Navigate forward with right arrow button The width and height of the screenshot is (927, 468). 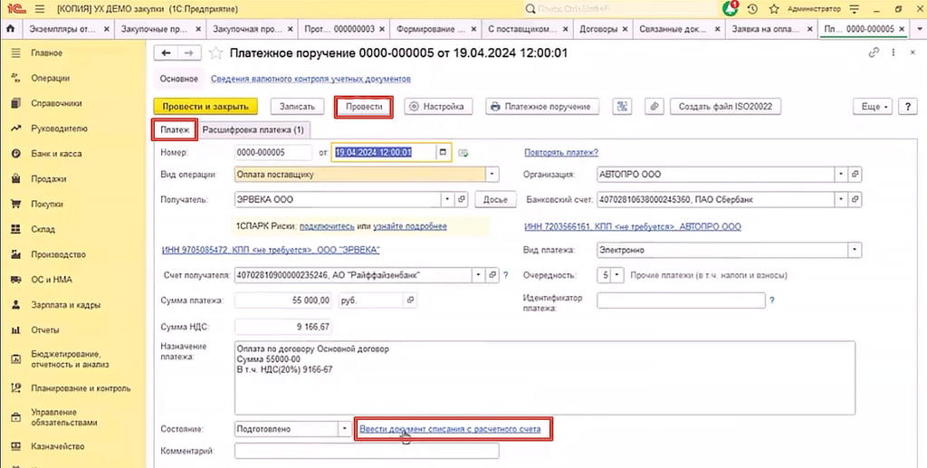click(188, 53)
